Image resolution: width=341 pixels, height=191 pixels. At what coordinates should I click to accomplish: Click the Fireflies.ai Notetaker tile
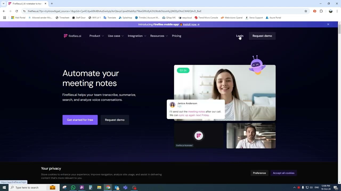click(x=198, y=136)
